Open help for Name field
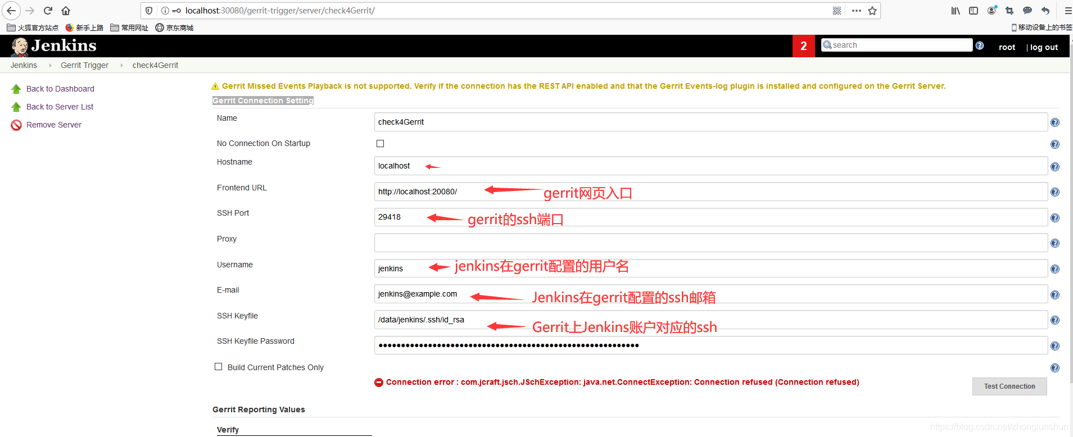The width and height of the screenshot is (1073, 437). pos(1055,122)
